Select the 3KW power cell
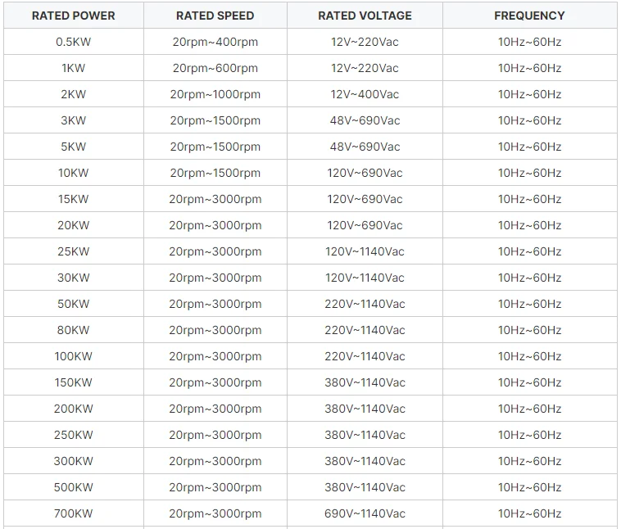Viewport: 621px width, 529px height. (74, 120)
